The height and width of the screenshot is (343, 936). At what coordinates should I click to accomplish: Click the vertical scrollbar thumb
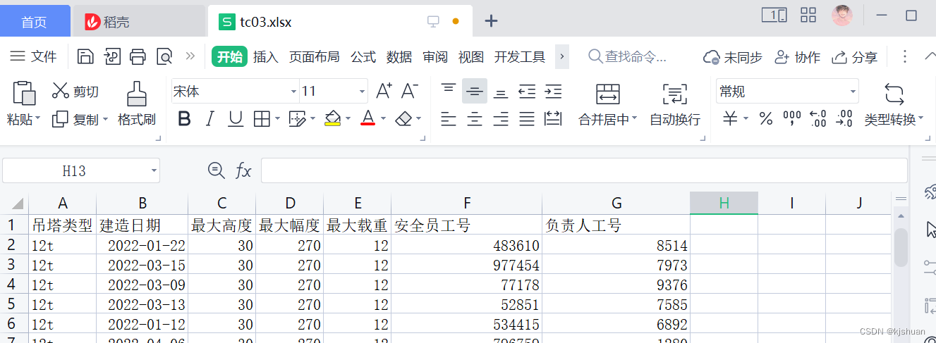pos(901,247)
